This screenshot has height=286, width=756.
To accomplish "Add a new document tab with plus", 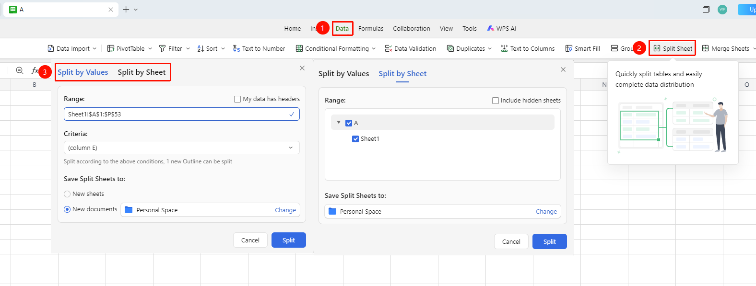I will click(126, 10).
